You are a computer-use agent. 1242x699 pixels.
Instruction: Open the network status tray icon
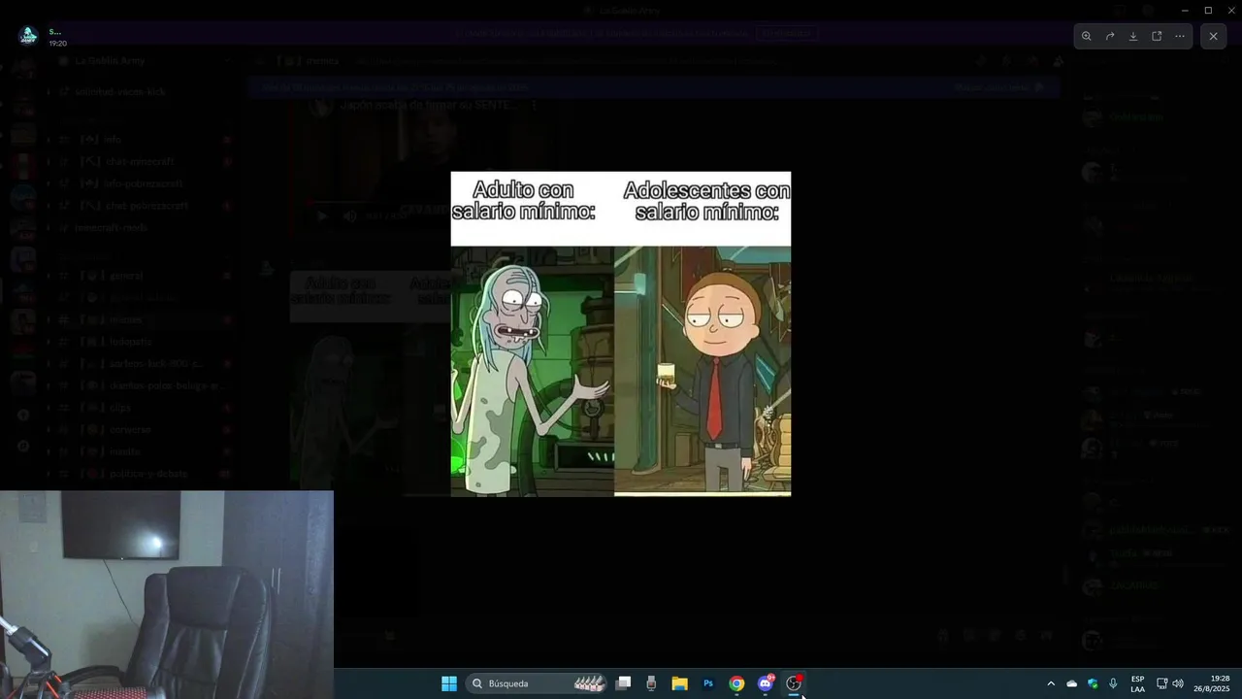click(1162, 683)
